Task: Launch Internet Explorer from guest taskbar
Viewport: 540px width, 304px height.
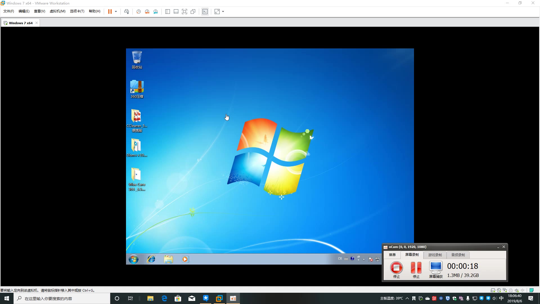Action: coord(151,259)
